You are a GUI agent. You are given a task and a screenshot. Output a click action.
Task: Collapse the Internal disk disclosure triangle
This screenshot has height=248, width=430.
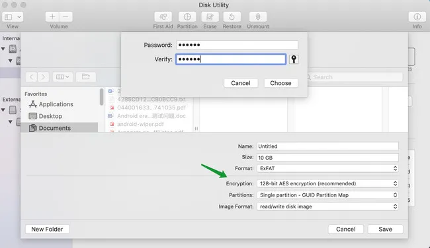point(3,49)
